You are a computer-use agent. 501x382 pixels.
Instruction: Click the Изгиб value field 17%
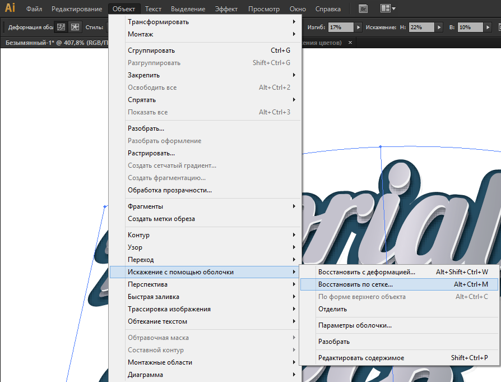(x=341, y=27)
